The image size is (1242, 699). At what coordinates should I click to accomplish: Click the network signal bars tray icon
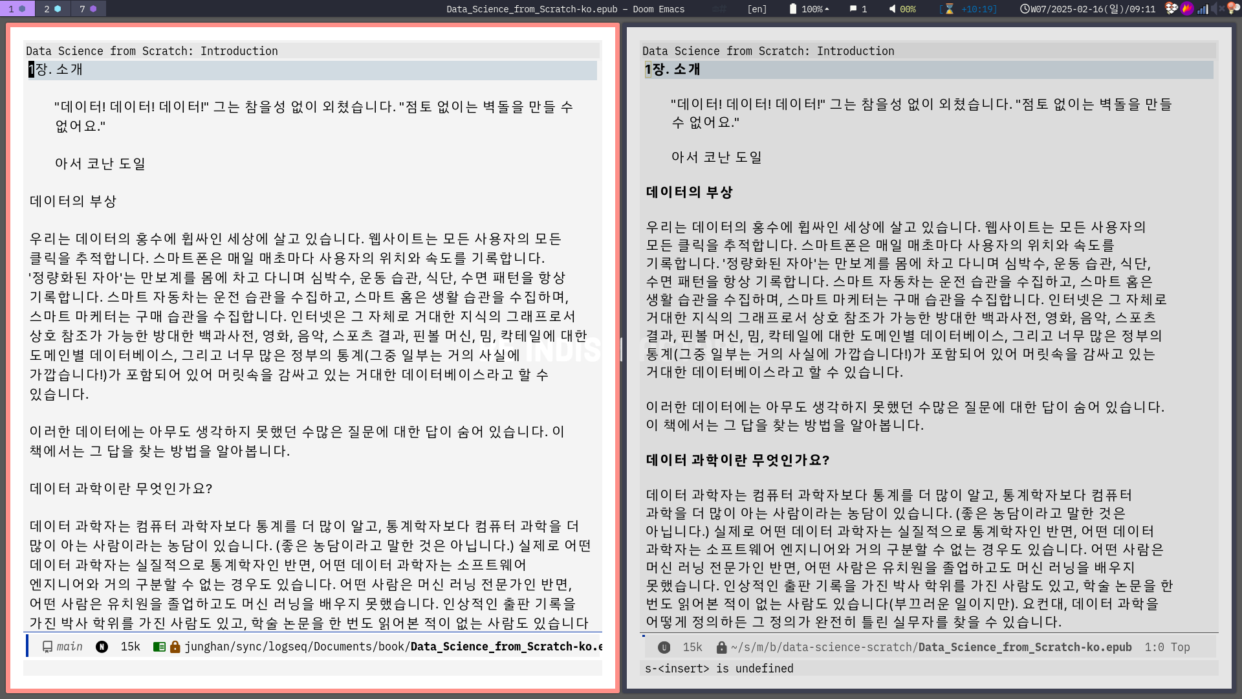tap(1203, 8)
